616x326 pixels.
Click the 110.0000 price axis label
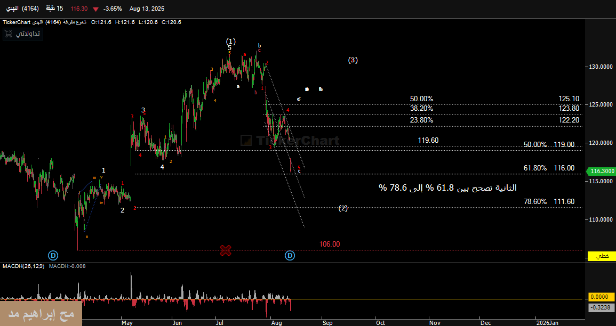[602, 219]
